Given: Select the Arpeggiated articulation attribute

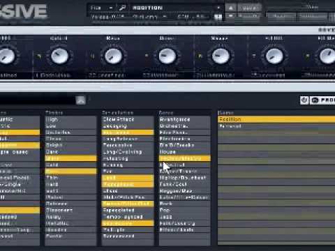Looking at the screenshot, I should pyautogui.click(x=128, y=210).
